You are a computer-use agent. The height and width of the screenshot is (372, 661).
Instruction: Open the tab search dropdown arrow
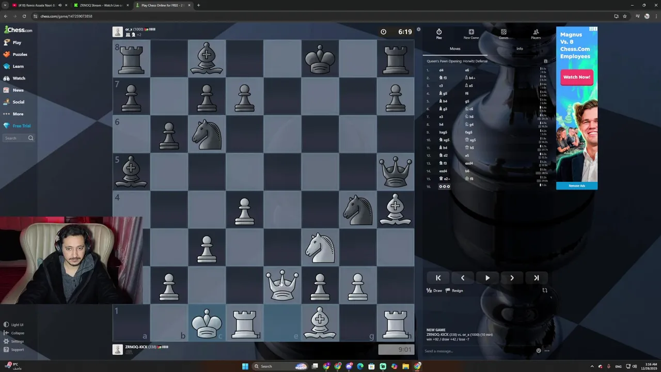[5, 5]
